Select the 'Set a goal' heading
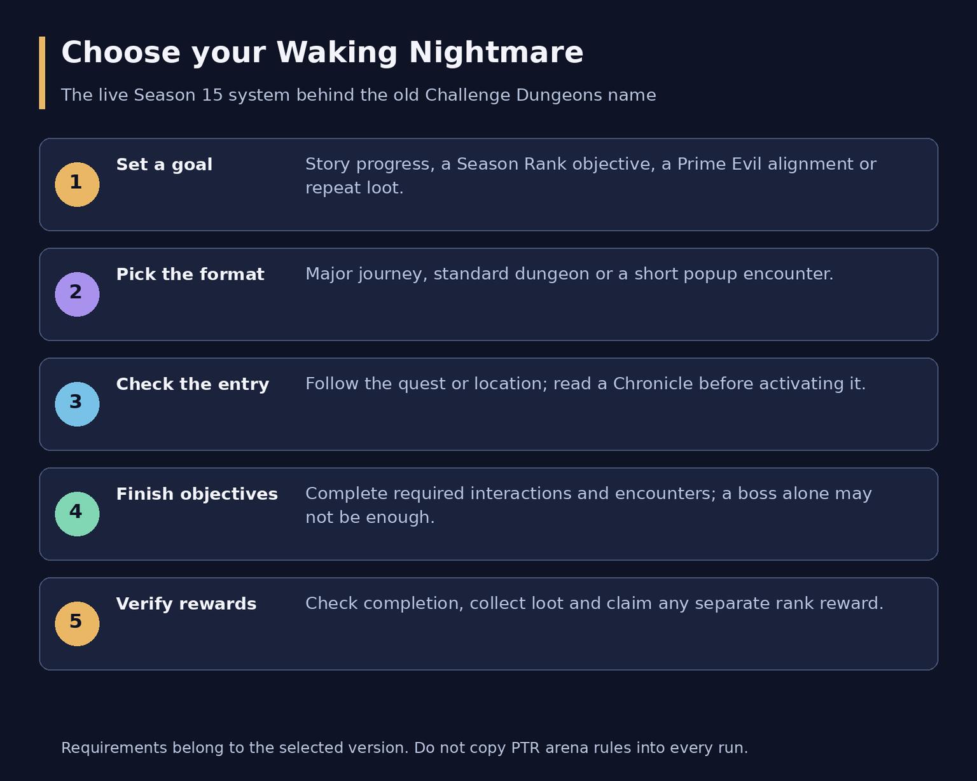 (x=164, y=165)
